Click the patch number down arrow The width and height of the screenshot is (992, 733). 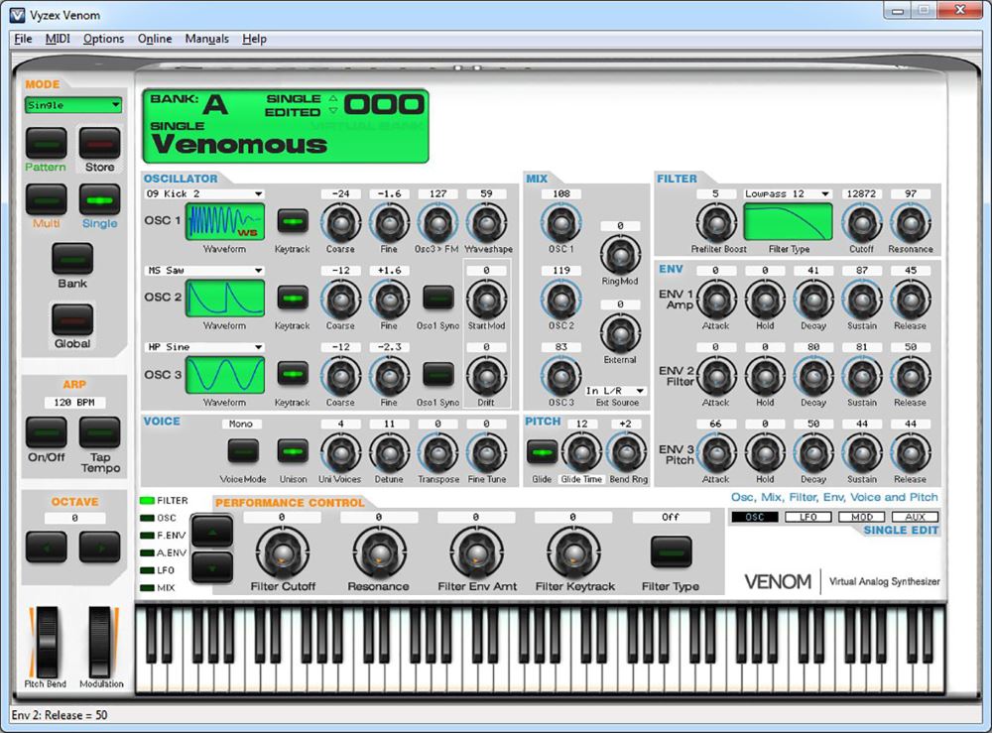[333, 111]
